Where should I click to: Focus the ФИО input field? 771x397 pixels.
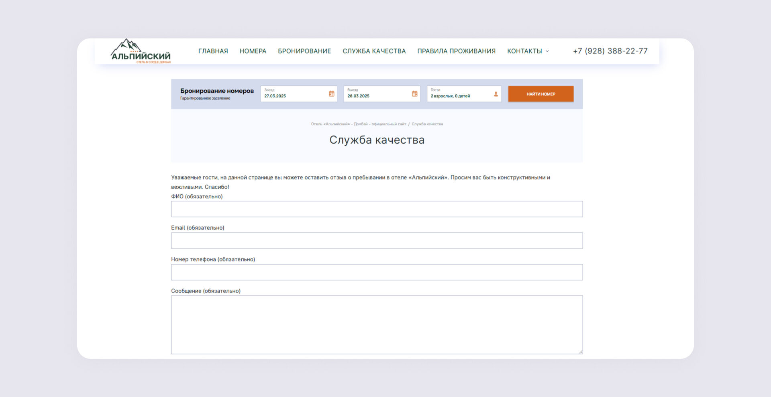[377, 209]
